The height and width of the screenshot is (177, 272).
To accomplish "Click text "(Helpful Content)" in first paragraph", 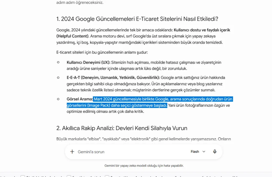I will (73, 36).
